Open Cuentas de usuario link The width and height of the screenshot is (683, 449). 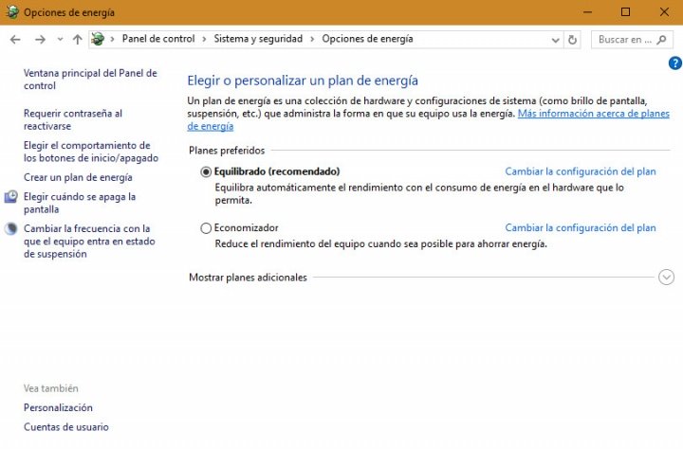tap(66, 427)
